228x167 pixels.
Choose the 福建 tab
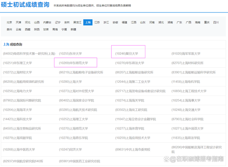(x=124, y=22)
